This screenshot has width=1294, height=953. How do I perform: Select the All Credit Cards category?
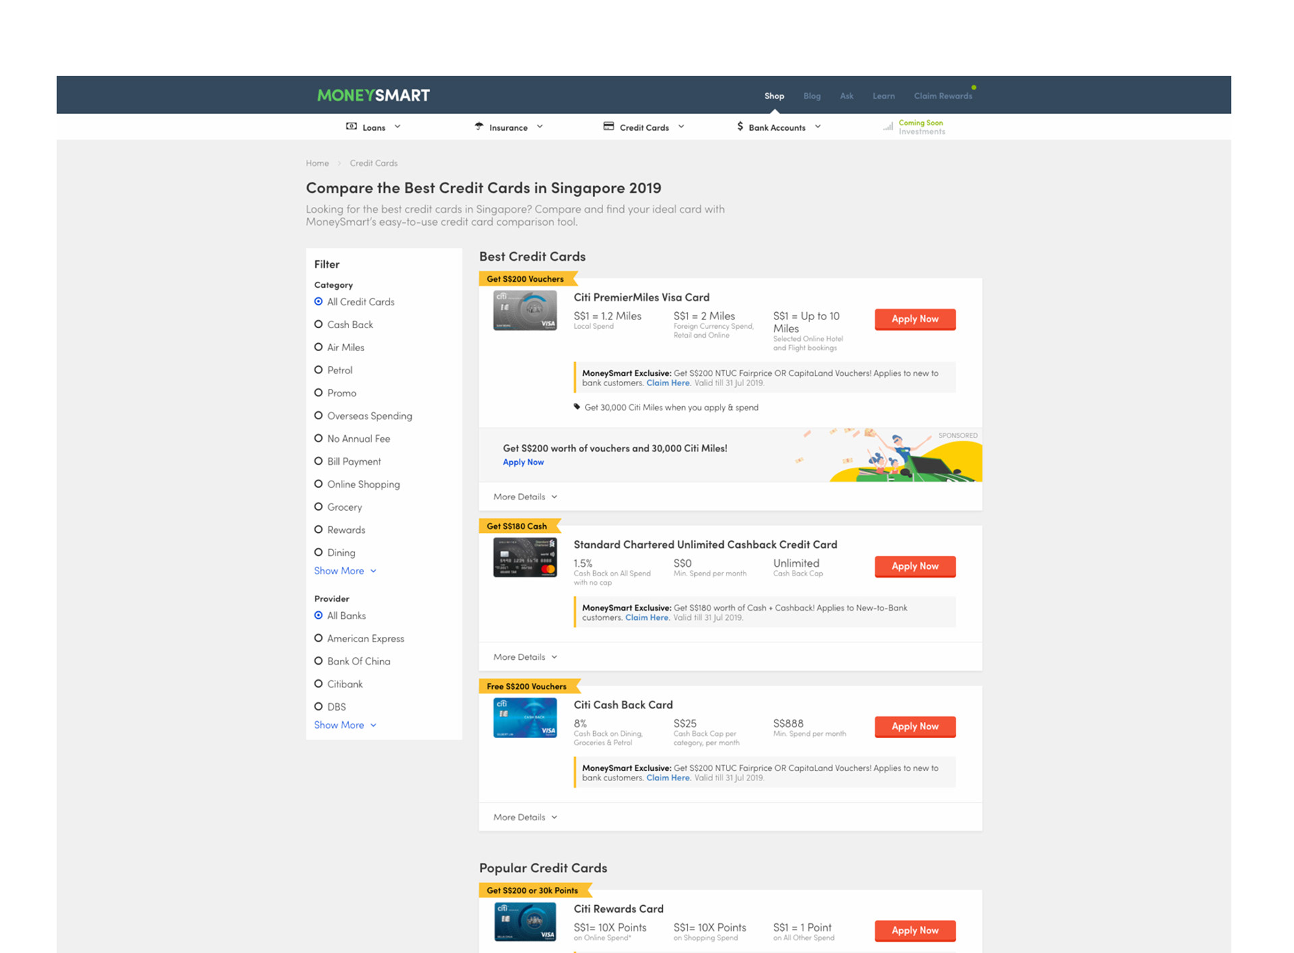click(355, 302)
